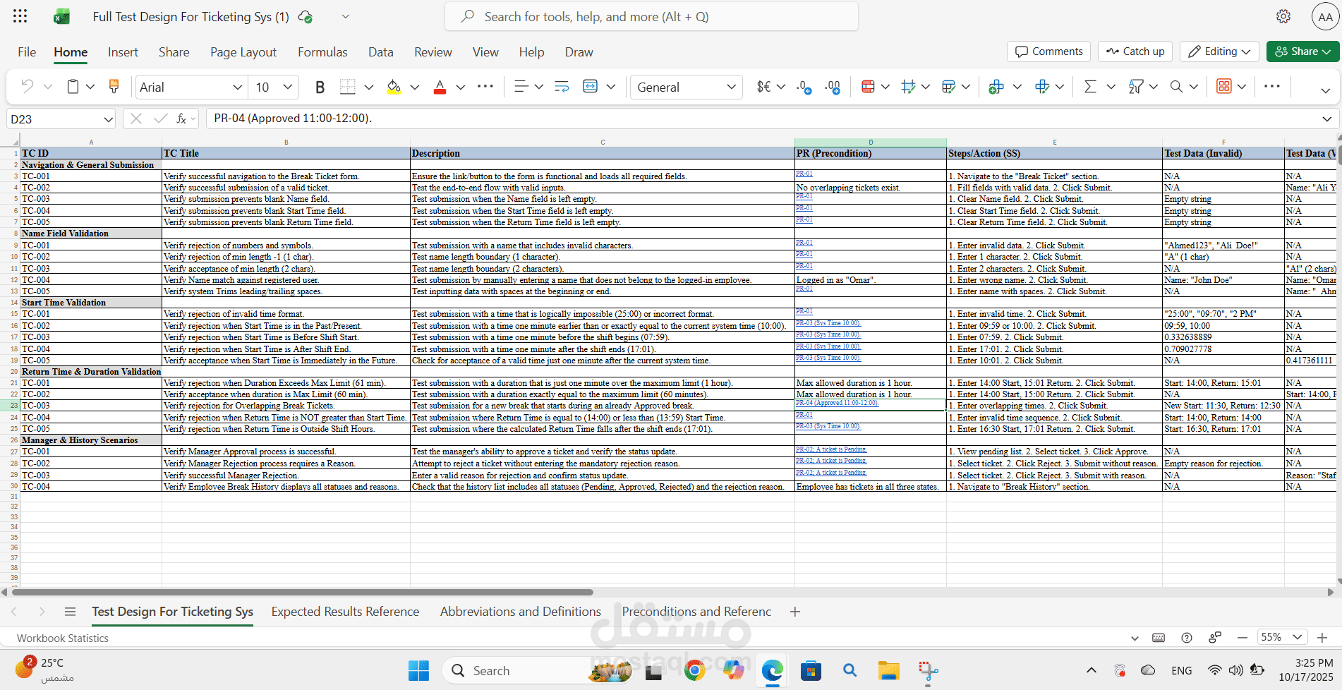The width and height of the screenshot is (1342, 690).
Task: Apply the fill color bucket
Action: coord(394,87)
